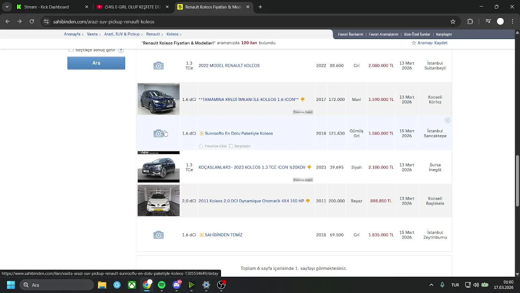Close the Stream - Kick Dashboard tab

(87, 7)
